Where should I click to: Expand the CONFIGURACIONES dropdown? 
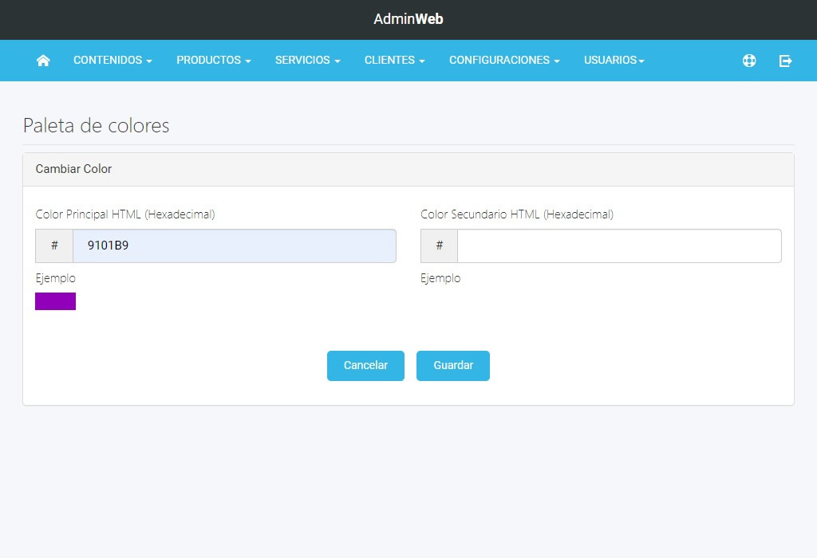503,60
